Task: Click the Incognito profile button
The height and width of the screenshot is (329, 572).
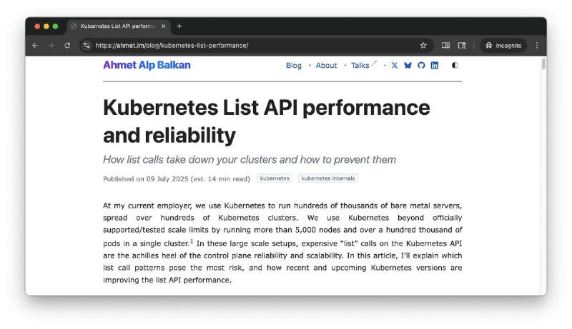Action: (503, 45)
